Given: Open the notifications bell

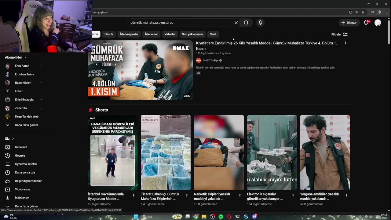Looking at the screenshot, I should (x=366, y=23).
